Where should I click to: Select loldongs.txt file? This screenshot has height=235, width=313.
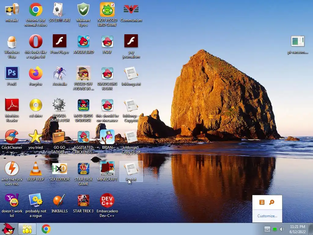131,76
